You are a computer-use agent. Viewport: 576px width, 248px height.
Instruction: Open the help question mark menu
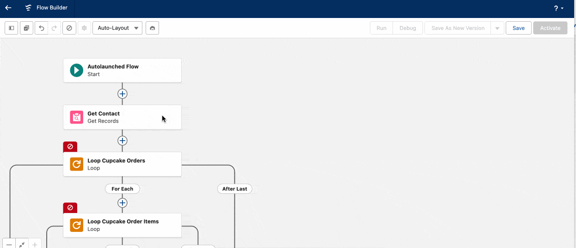(558, 8)
